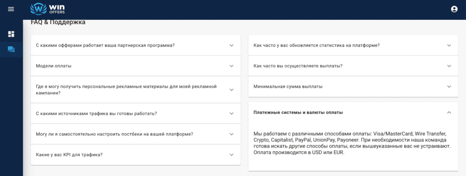Expand chevron for traffic sources question

pos(232,113)
